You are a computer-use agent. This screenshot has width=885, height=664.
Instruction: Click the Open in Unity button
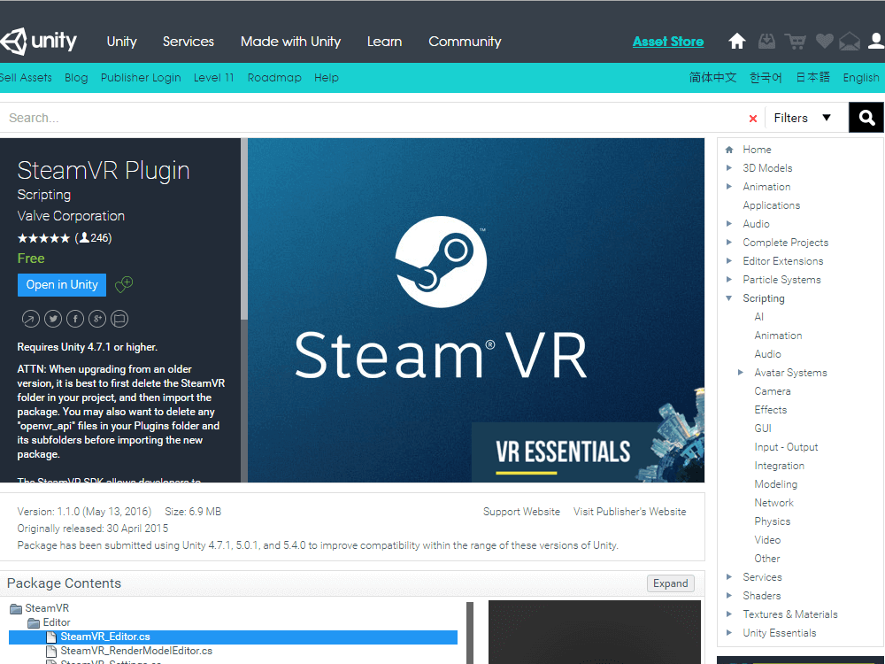click(62, 284)
